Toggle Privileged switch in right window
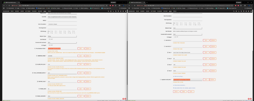 point(175,37)
